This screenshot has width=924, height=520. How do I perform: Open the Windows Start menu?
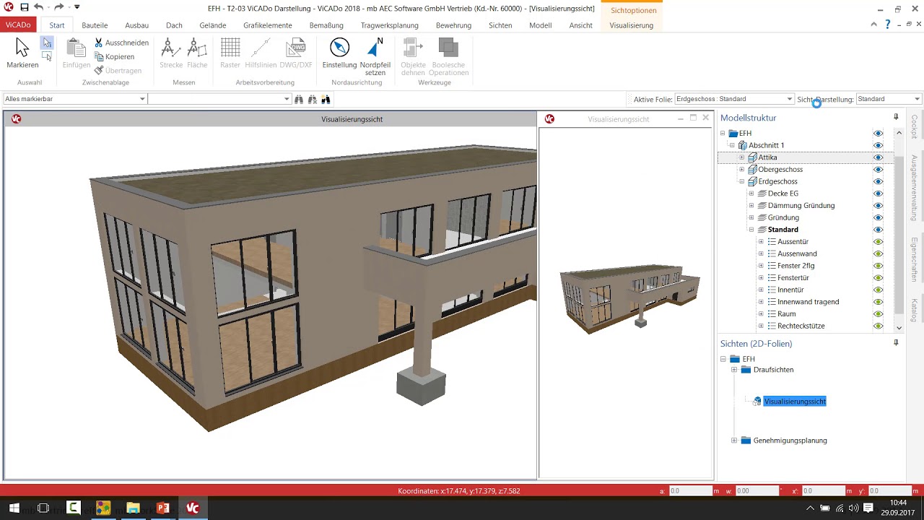point(14,508)
